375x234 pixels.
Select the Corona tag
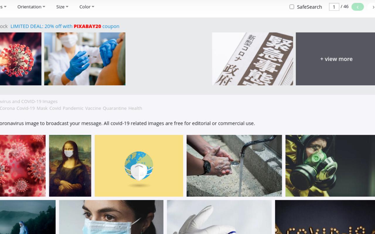pos(7,108)
